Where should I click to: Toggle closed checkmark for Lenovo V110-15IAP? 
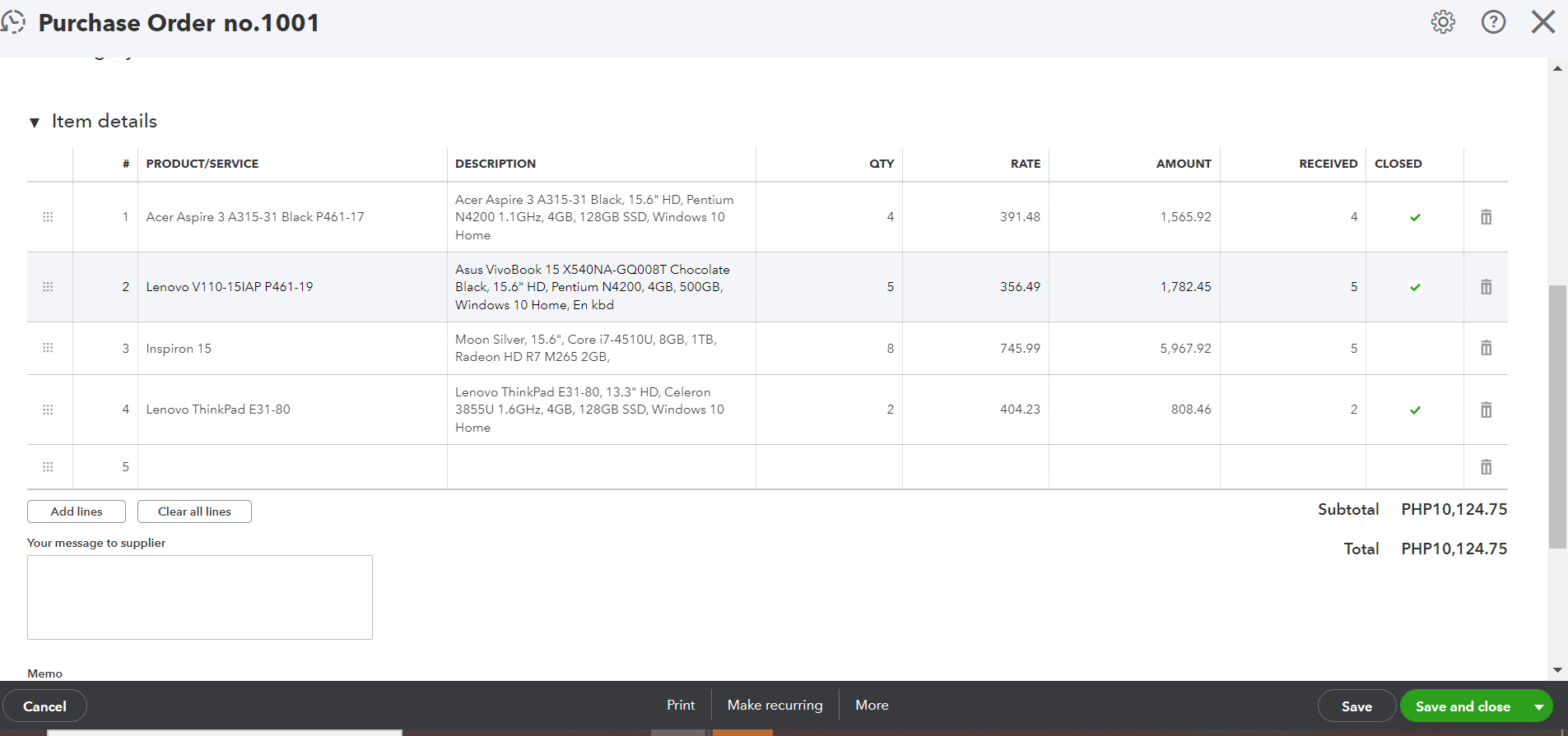[1415, 287]
